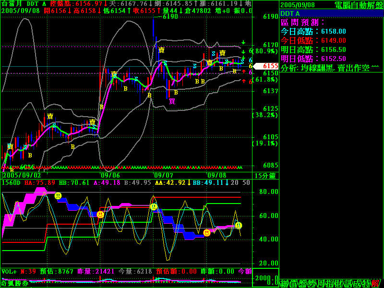This screenshot has width=384, height=288.
Task: Click the 天:6167.76 value in the header
Action: (128, 4)
